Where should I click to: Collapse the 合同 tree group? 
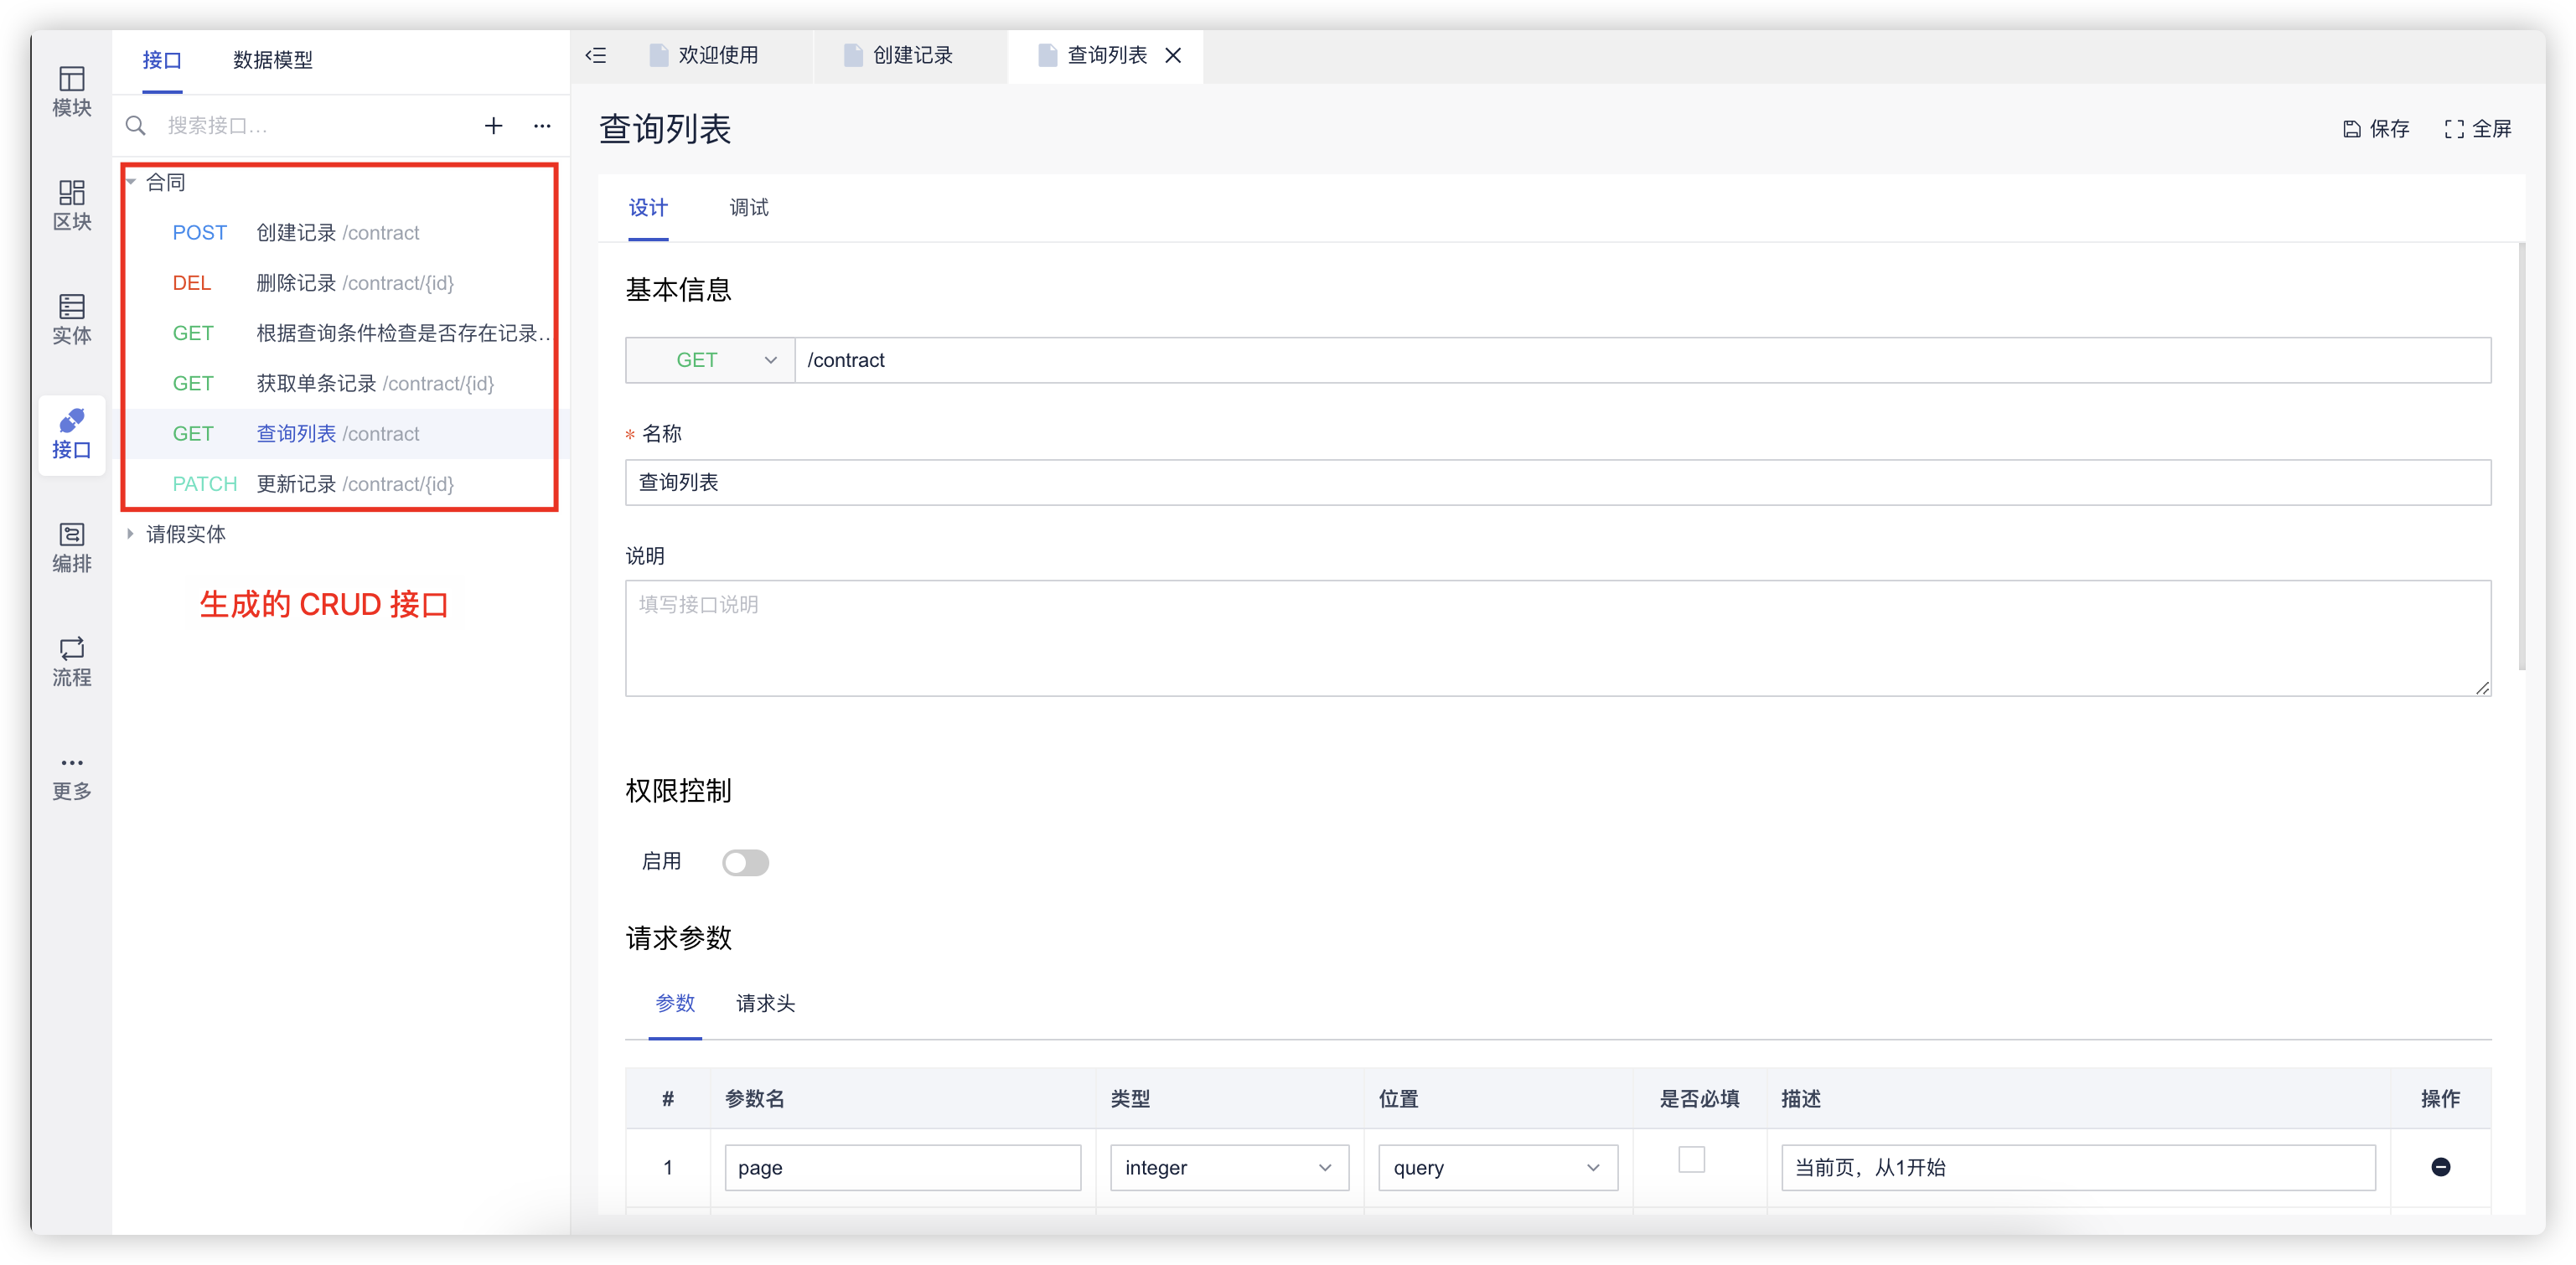pyautogui.click(x=130, y=182)
